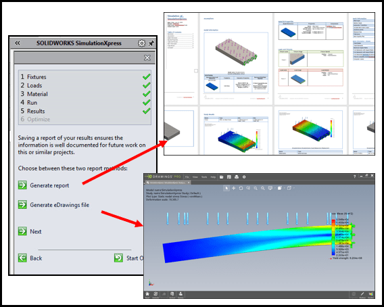Viewport: 384px width, 307px height.
Task: Select the eDrawings Zoom to Area tool
Action: 248,188
